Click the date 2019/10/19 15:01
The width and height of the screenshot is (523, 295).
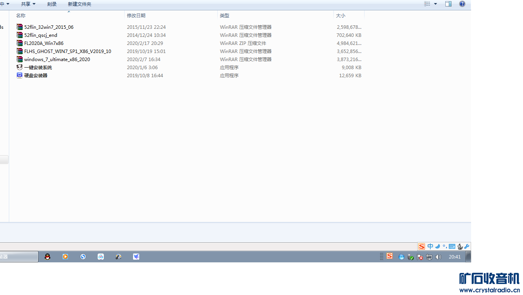click(147, 51)
